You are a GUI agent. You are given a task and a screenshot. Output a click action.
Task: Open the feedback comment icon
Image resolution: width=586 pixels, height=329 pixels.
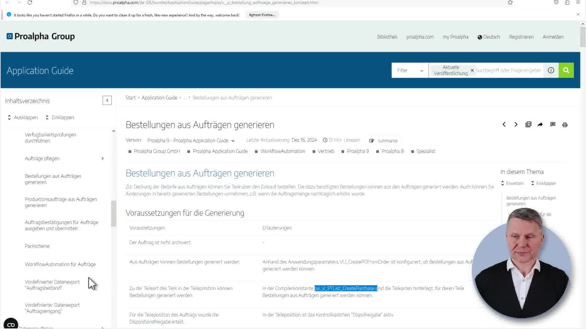click(553, 124)
